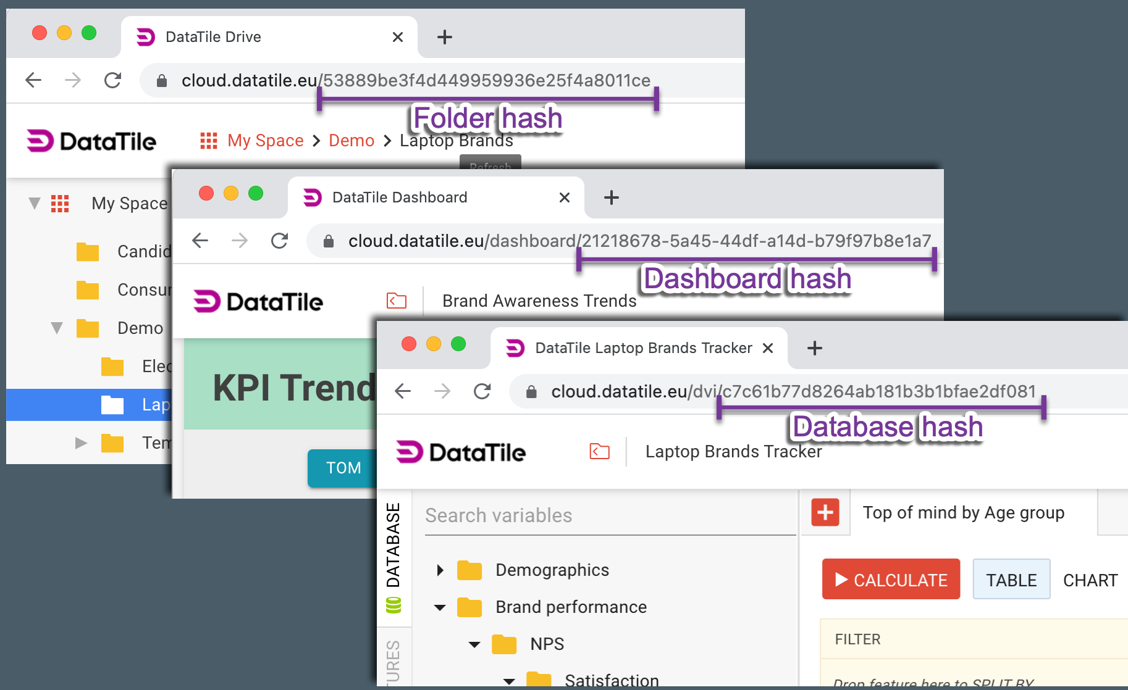
Task: Expand the Demographics folder
Action: point(440,570)
